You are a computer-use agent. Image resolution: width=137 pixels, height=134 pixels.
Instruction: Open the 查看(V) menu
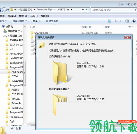point(23,16)
